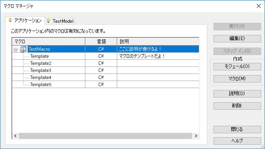Click the 実行(R) run button
Image resolution: width=265 pixels, height=149 pixels.
click(x=237, y=26)
